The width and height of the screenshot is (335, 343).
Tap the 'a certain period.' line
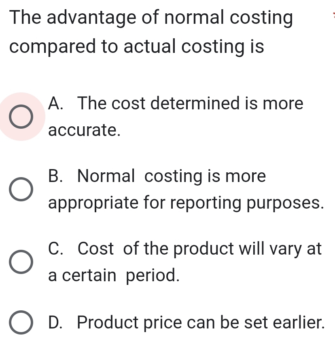point(113,276)
